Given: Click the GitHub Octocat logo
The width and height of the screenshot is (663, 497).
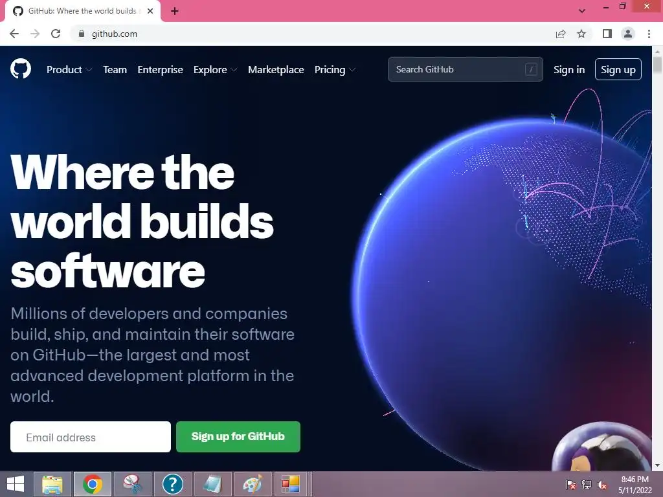Looking at the screenshot, I should tap(20, 69).
